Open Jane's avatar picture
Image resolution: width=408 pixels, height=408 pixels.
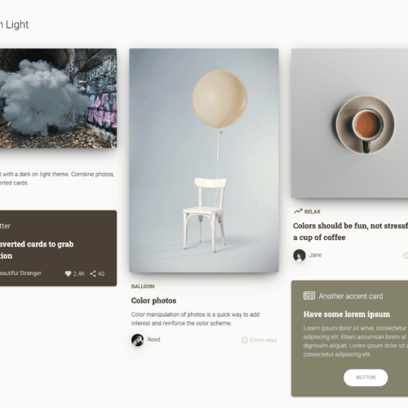pyautogui.click(x=299, y=255)
